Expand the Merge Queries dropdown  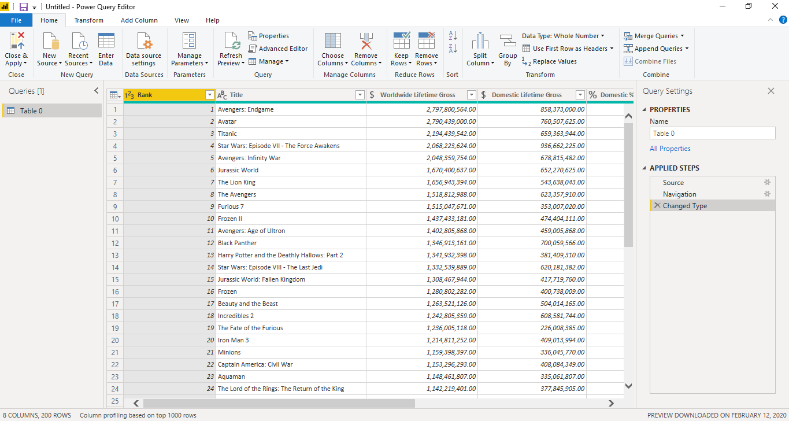[x=682, y=36]
